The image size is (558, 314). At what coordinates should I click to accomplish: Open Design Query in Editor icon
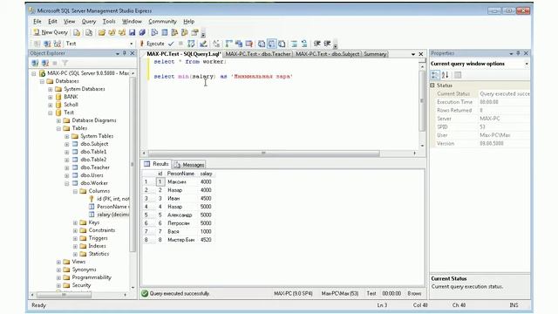[x=203, y=44]
